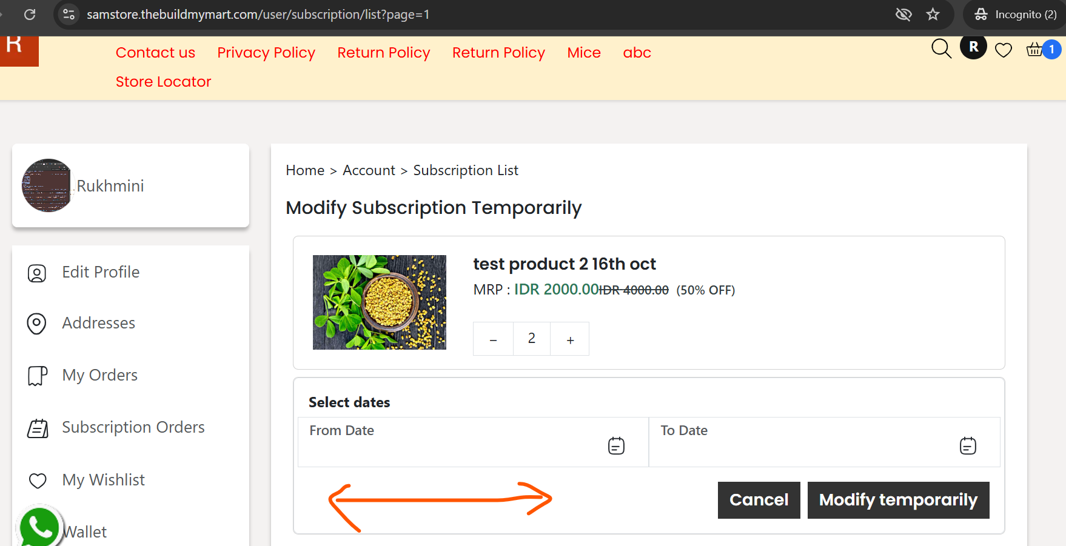1066x546 pixels.
Task: Click the Modify temporarily button
Action: coord(898,500)
